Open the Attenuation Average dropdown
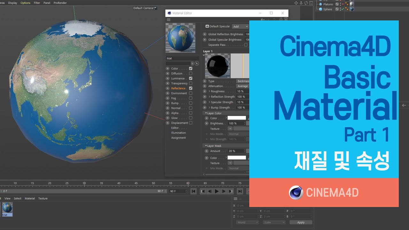The height and width of the screenshot is (230, 409). [243, 86]
